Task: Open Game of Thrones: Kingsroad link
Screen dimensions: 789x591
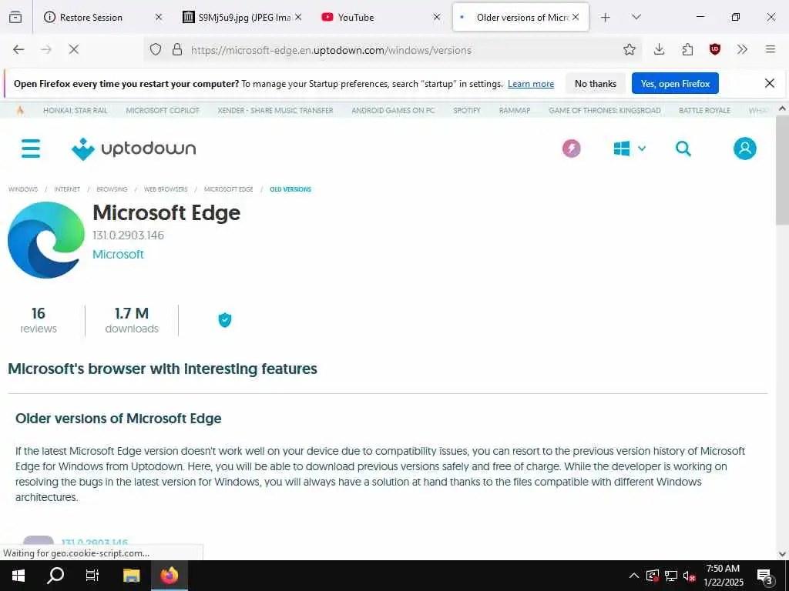Action: tap(604, 111)
